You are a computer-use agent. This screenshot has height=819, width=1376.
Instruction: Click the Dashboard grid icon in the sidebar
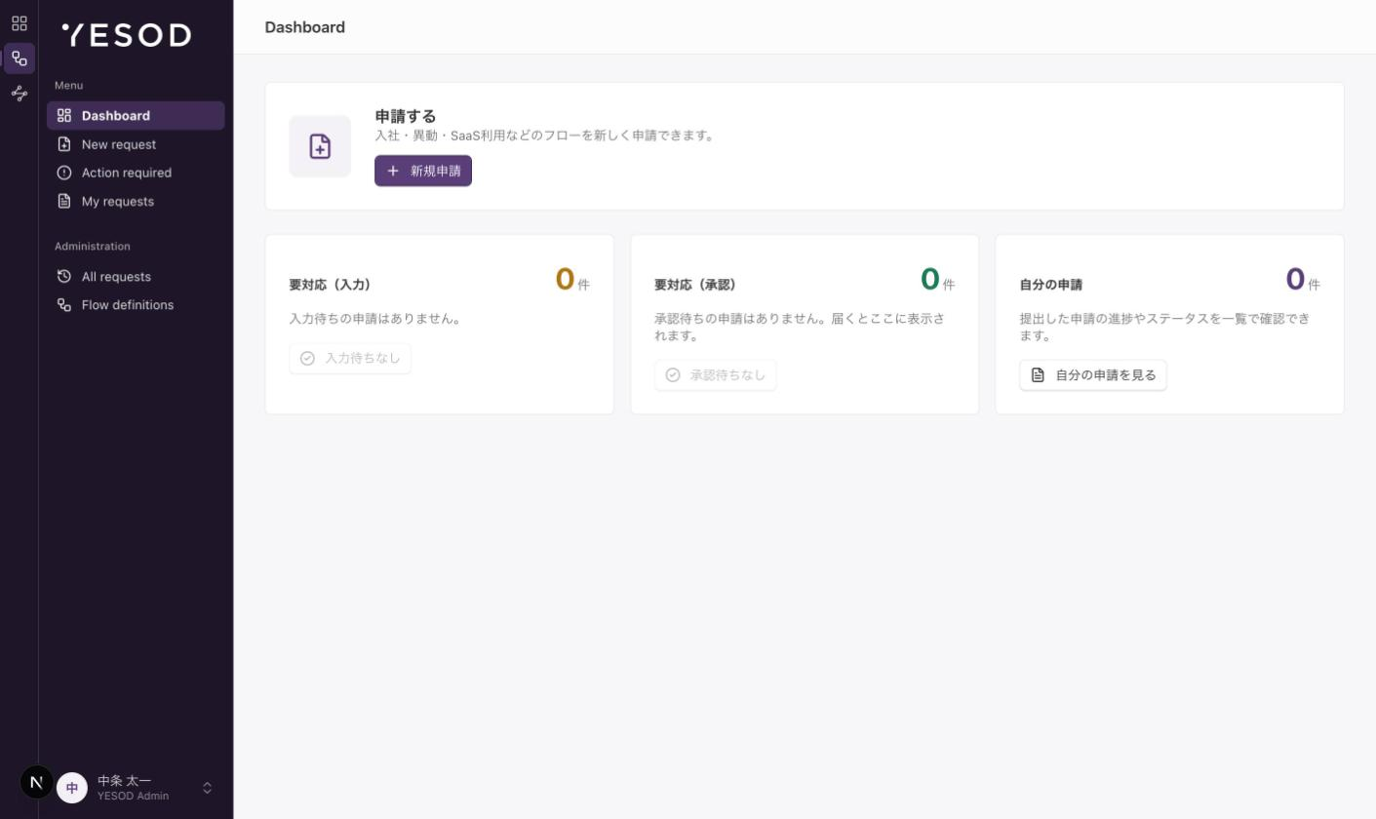click(64, 115)
